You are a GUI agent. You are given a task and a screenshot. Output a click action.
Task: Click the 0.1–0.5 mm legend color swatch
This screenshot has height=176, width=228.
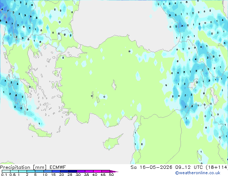coord(6,171)
